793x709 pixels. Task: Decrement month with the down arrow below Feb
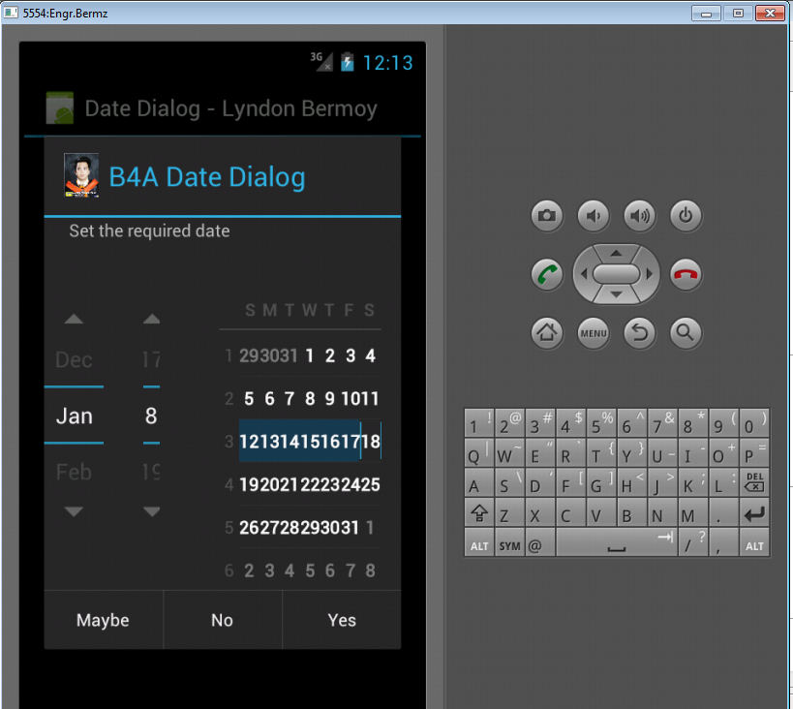[x=74, y=511]
